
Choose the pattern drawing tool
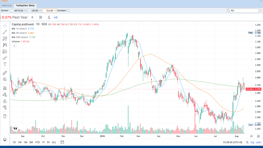pos(5,45)
